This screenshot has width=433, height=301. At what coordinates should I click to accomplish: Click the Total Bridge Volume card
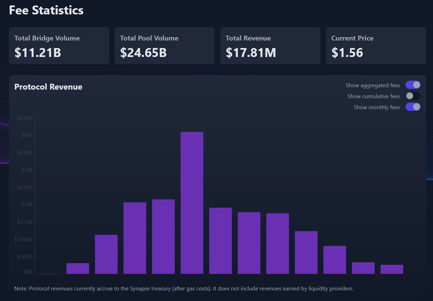coord(59,46)
